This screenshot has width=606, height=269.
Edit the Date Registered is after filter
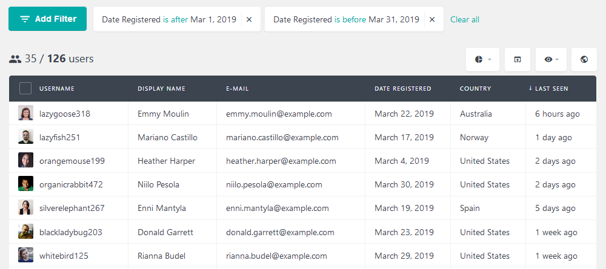[169, 19]
